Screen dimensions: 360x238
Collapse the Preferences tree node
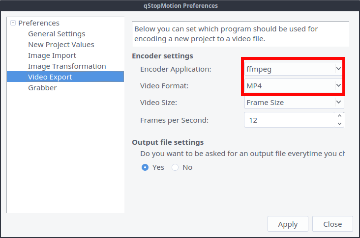(x=13, y=23)
